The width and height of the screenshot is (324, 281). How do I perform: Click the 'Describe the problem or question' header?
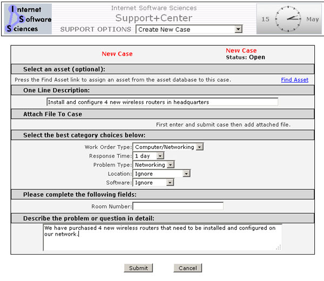[x=89, y=218]
